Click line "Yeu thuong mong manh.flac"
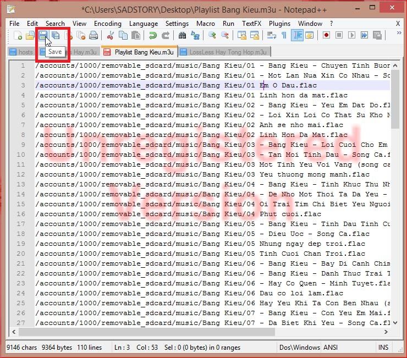 tap(212, 174)
